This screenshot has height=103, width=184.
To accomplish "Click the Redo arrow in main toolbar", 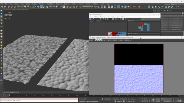I will point(5,7).
